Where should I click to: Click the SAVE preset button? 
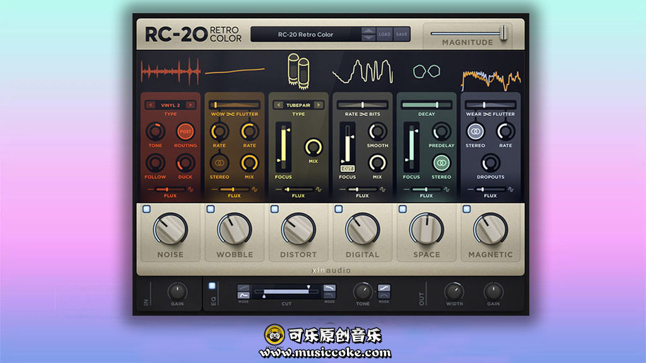click(x=401, y=35)
